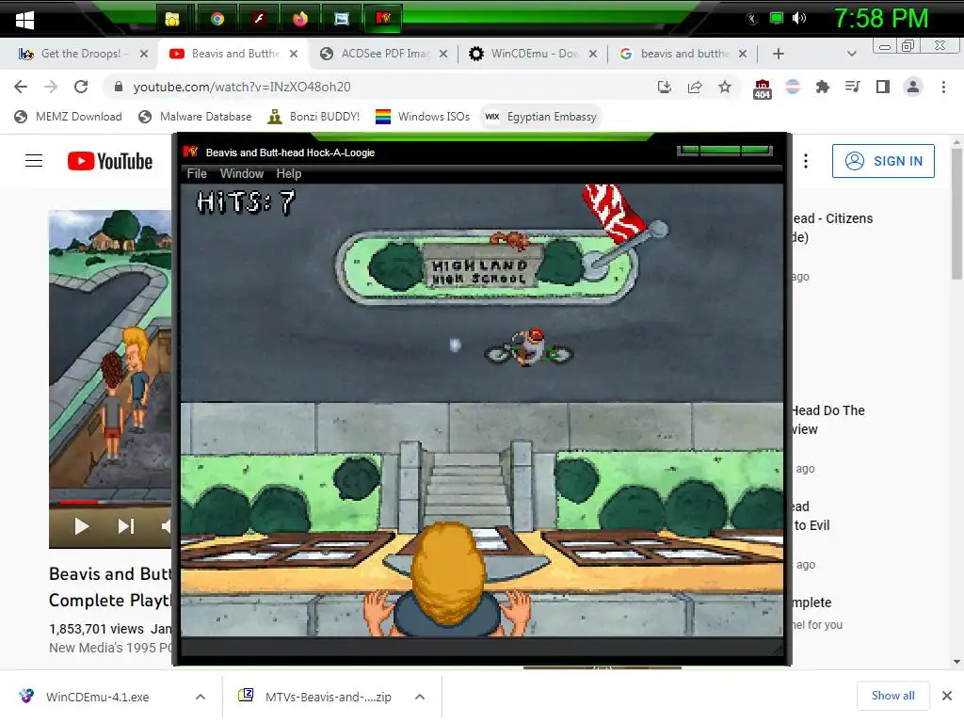Viewport: 964px width, 723px height.
Task: Open the Flash icon on taskbar
Action: point(259,19)
